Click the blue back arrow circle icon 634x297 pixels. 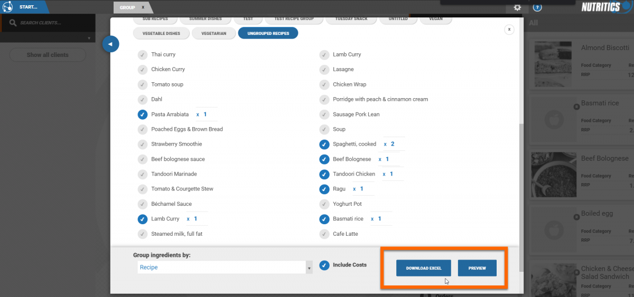tap(110, 44)
